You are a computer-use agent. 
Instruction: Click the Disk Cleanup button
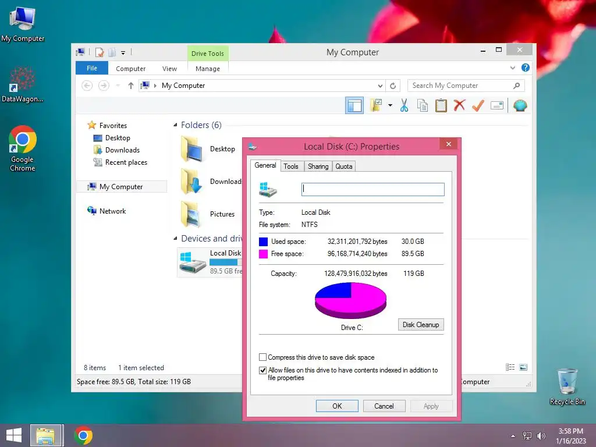(421, 325)
